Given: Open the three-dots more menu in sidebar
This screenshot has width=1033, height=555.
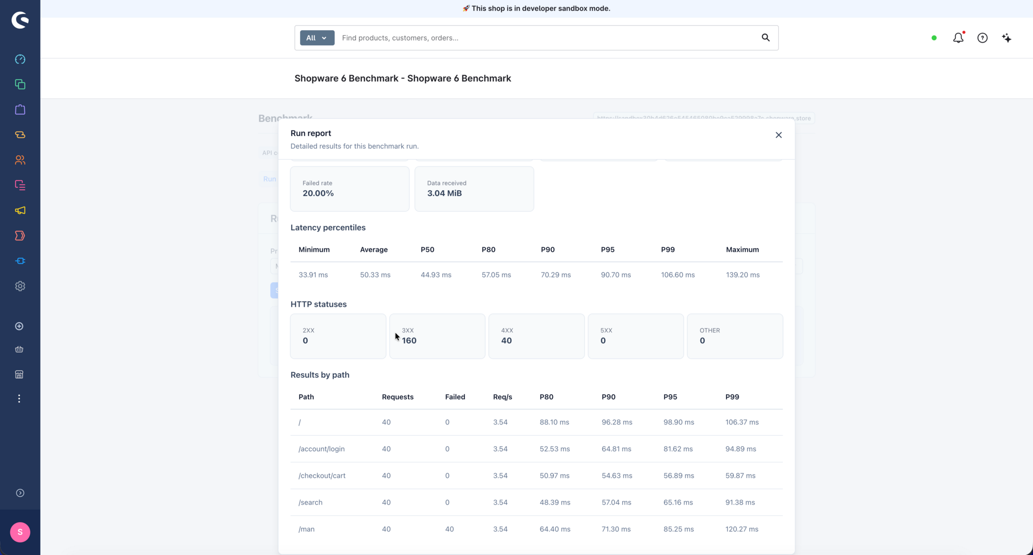Looking at the screenshot, I should [x=19, y=399].
